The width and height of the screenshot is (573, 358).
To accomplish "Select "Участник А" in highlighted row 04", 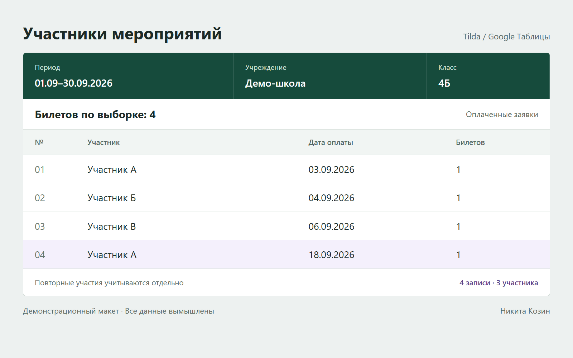I will [x=112, y=255].
